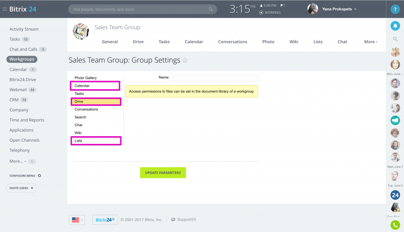Click the Configure Menu link
The width and height of the screenshot is (404, 232).
click(x=22, y=176)
